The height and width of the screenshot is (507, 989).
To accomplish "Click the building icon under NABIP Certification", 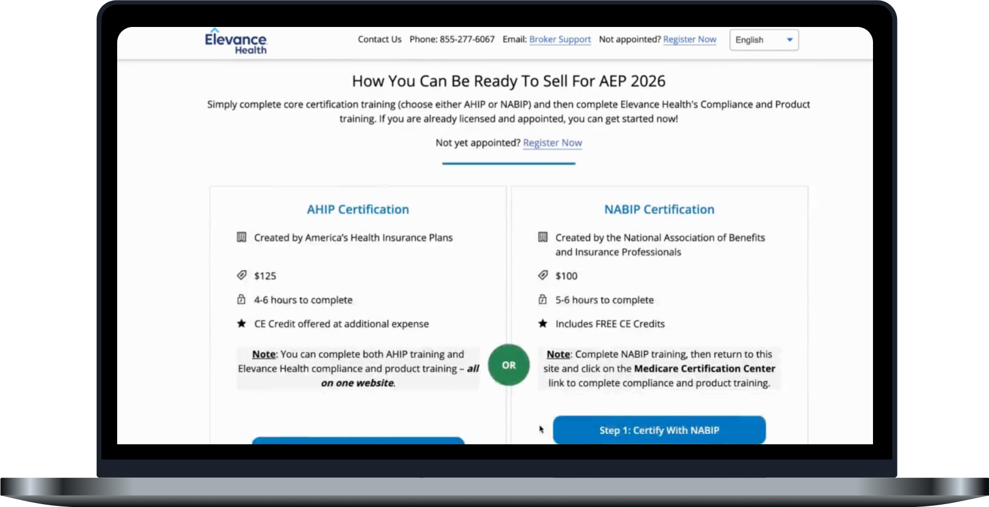I will (543, 237).
